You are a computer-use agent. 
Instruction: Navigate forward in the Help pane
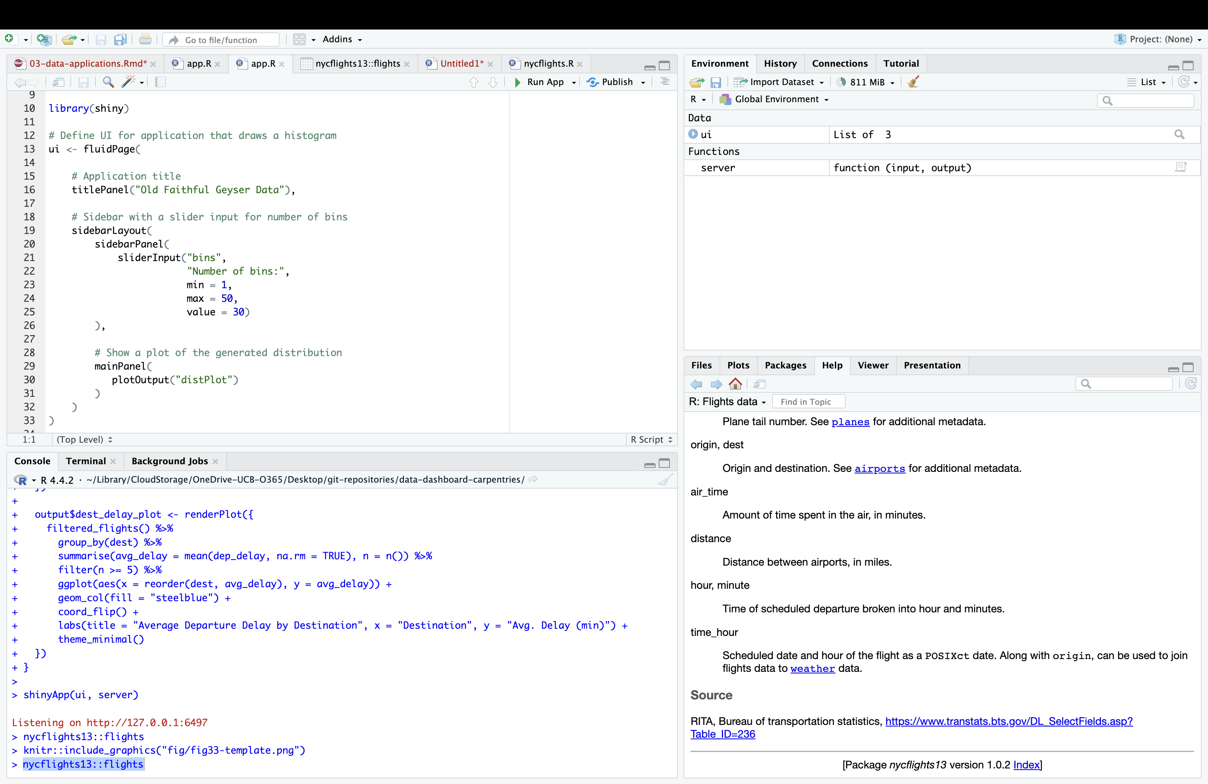click(x=716, y=384)
